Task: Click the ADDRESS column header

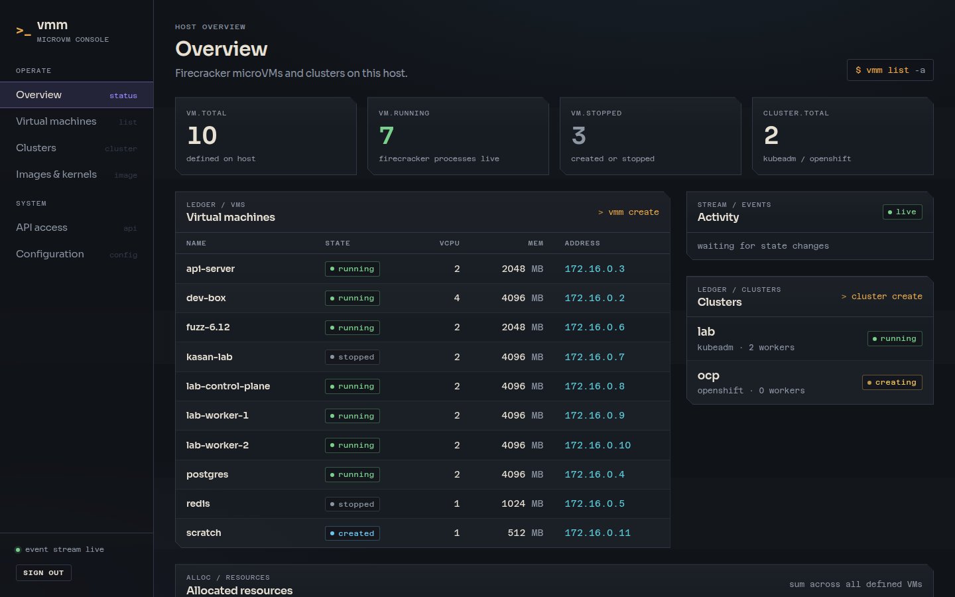Action: [x=582, y=243]
